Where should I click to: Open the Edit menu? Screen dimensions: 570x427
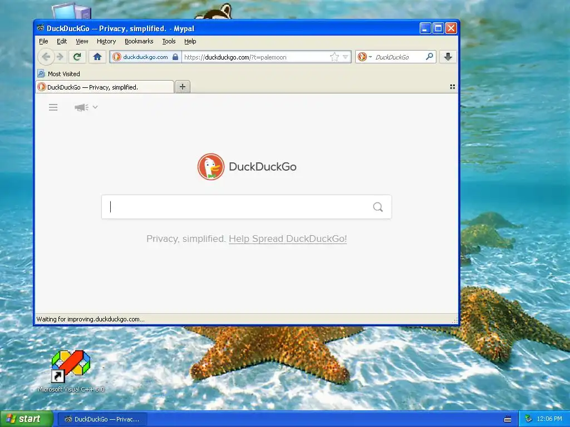(62, 41)
